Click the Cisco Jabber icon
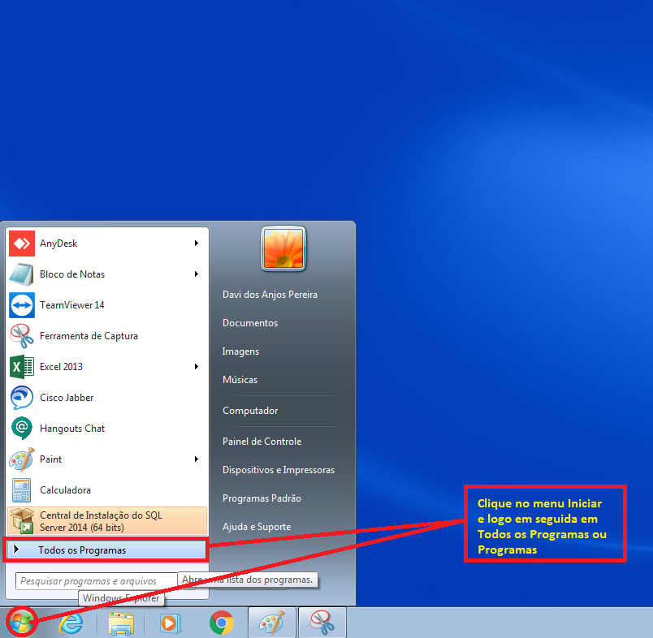The height and width of the screenshot is (638, 653). [x=22, y=398]
